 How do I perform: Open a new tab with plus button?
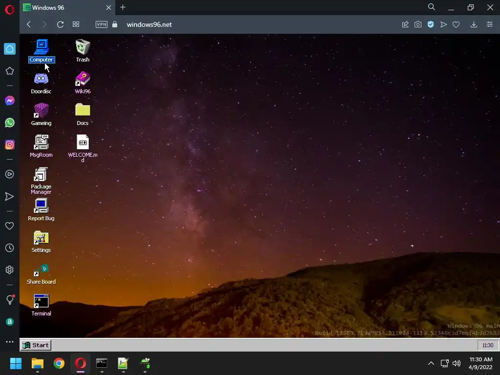pos(123,7)
